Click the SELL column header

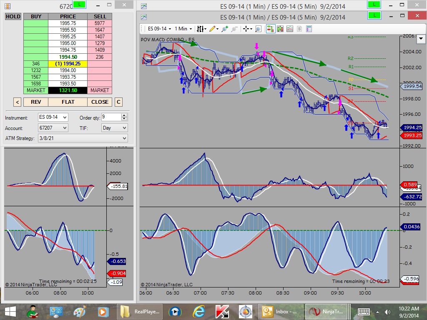pos(100,16)
